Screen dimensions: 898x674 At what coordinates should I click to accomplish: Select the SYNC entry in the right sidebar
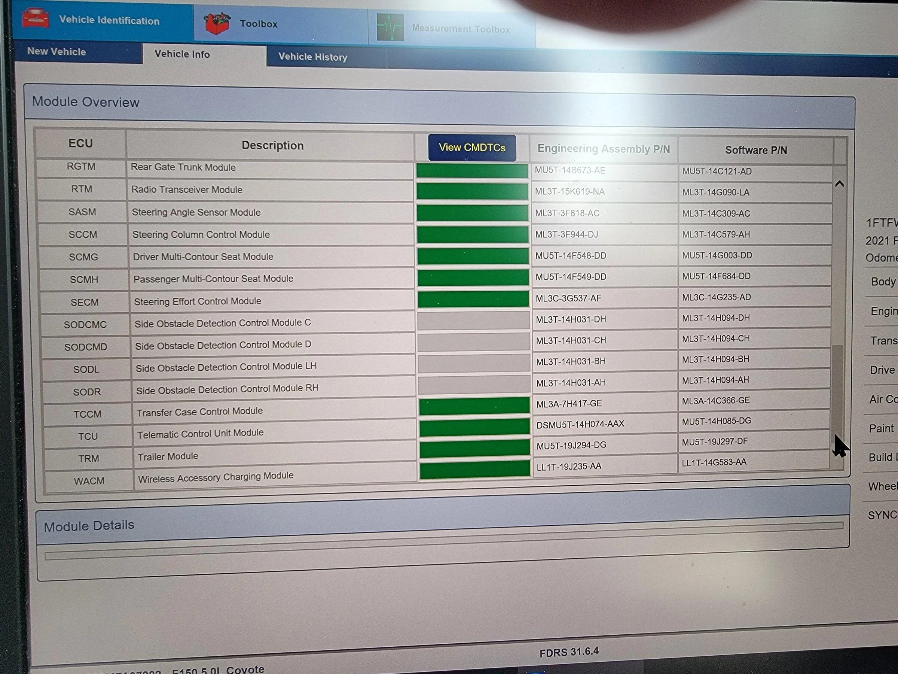point(882,515)
